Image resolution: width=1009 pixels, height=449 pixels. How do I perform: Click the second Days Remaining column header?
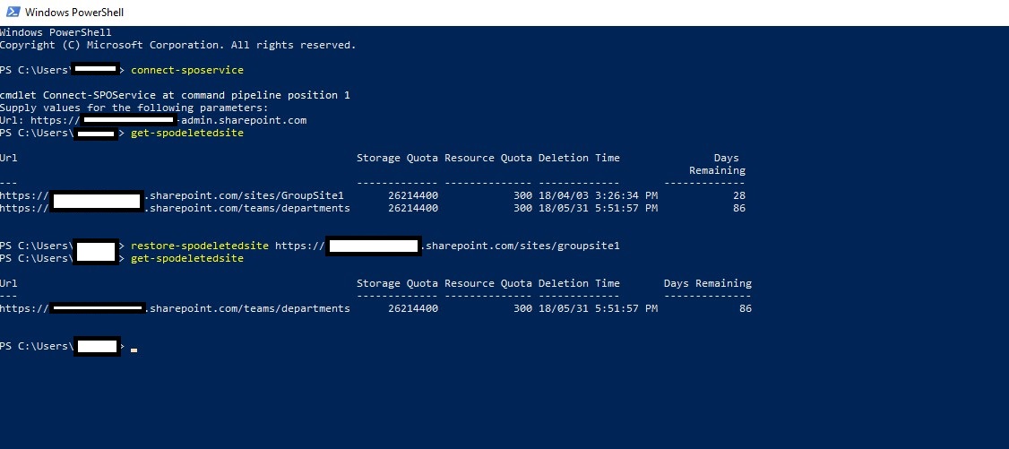point(708,283)
